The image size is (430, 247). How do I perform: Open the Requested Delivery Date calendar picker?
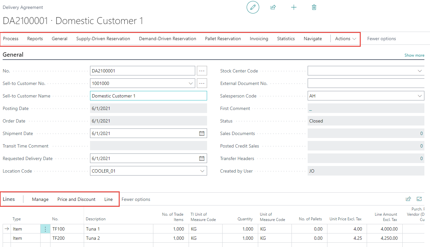(202, 158)
